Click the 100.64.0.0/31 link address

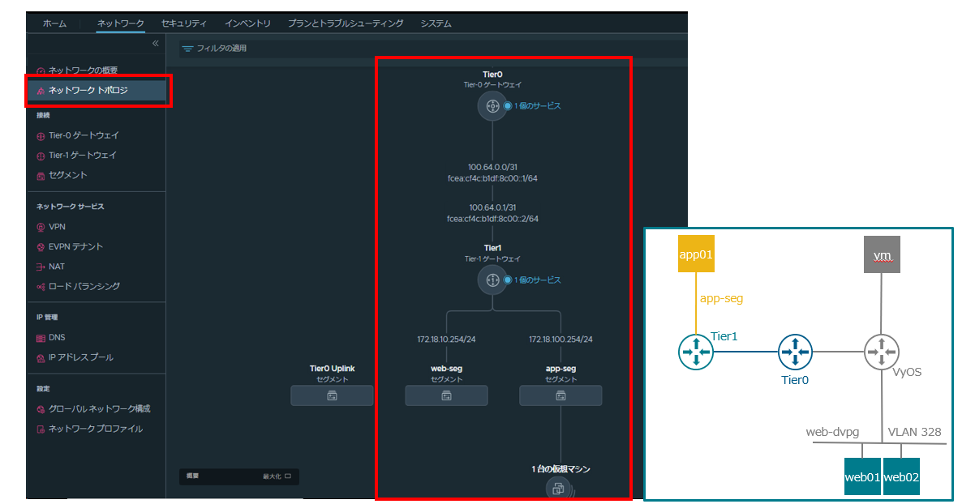(492, 167)
